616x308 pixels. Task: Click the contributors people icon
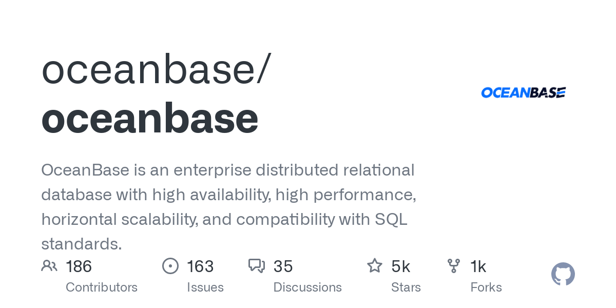tap(49, 266)
